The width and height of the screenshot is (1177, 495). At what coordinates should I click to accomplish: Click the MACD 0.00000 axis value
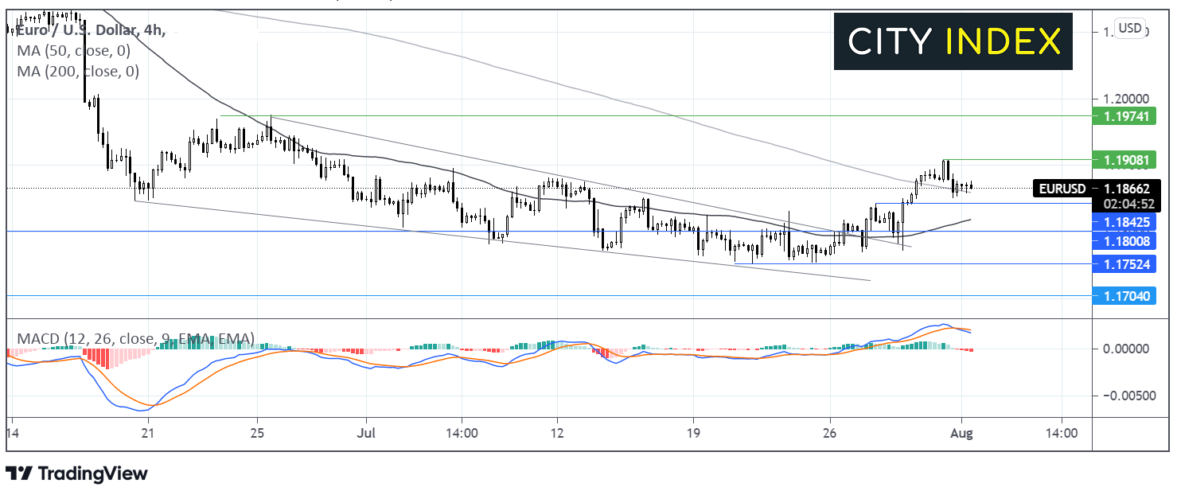pyautogui.click(x=1125, y=349)
